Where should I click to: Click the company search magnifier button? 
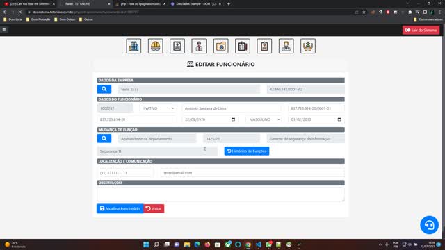(x=104, y=89)
